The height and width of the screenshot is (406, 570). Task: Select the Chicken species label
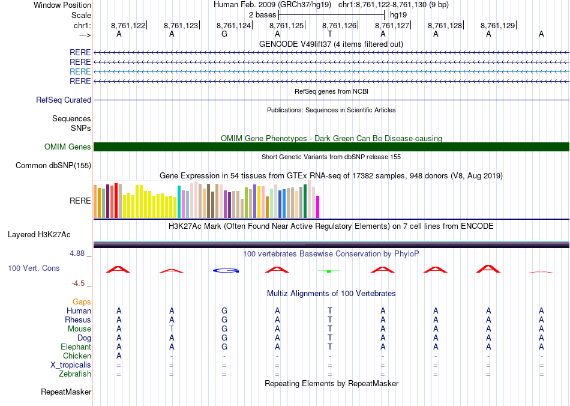pyautogui.click(x=77, y=356)
